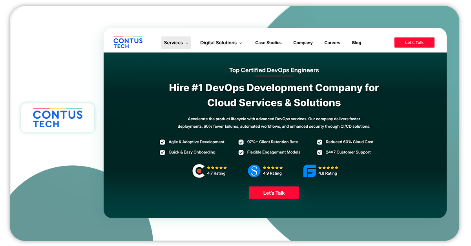Open the Services menu
The image size is (471, 246).
point(176,43)
